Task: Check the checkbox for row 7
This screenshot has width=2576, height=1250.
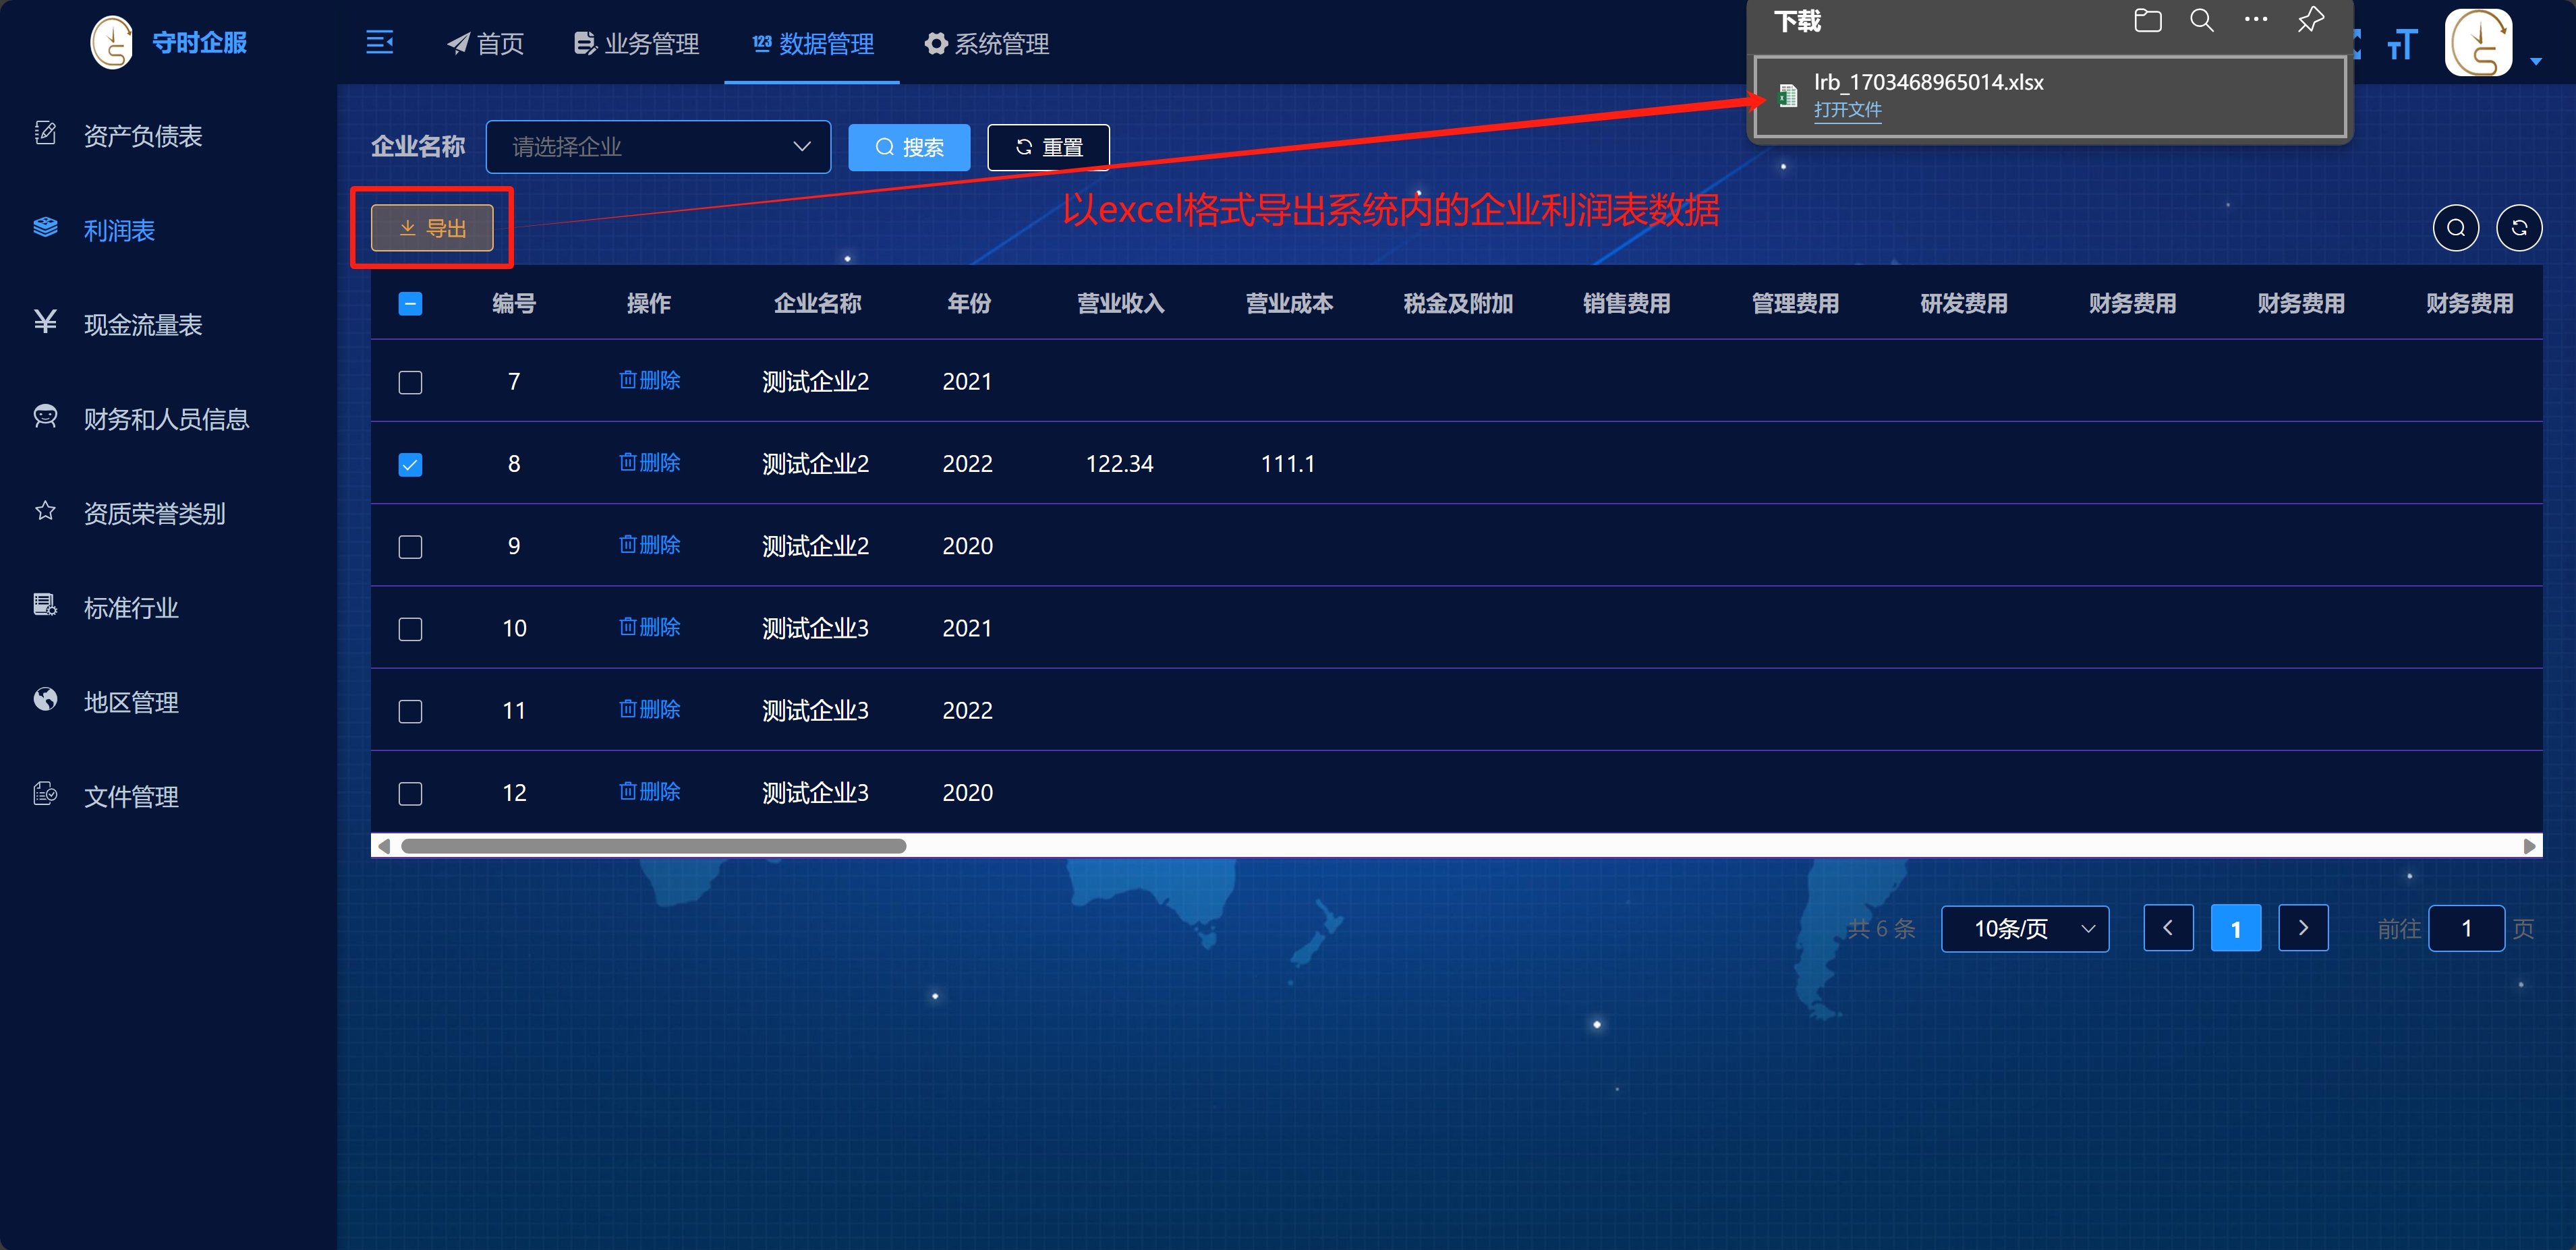Action: (x=410, y=383)
